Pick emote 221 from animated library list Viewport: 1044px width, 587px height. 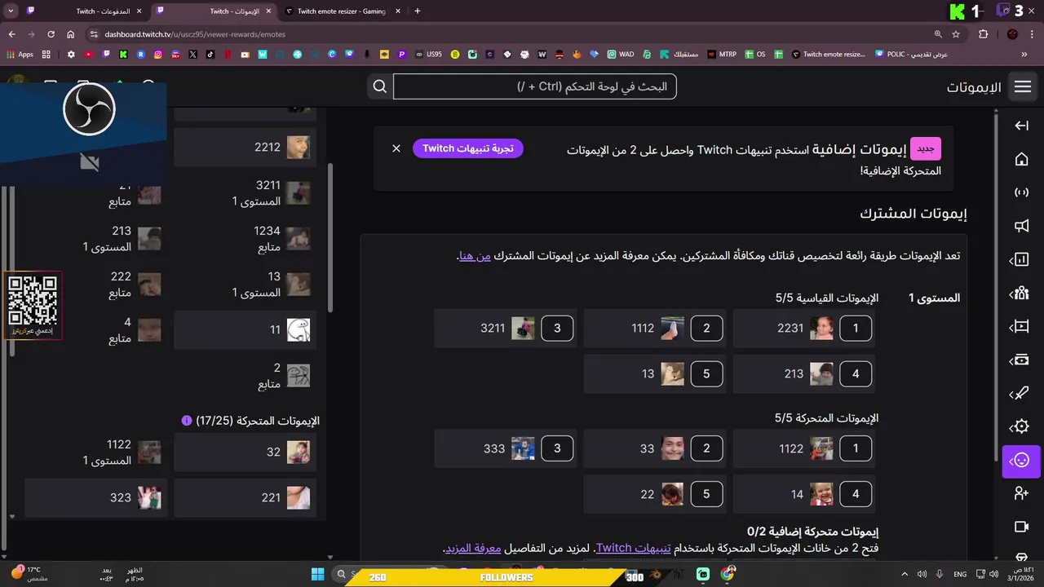[246, 497]
